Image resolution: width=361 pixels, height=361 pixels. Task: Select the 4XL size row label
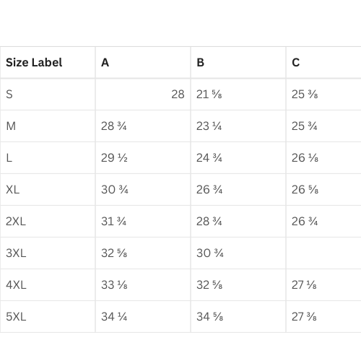tap(16, 285)
